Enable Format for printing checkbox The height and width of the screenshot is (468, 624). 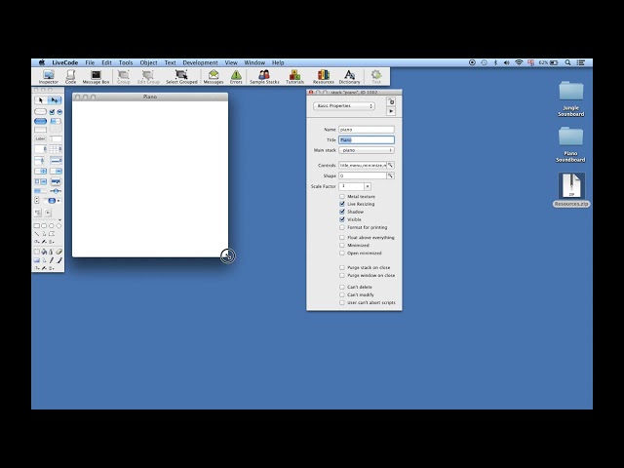coord(342,227)
